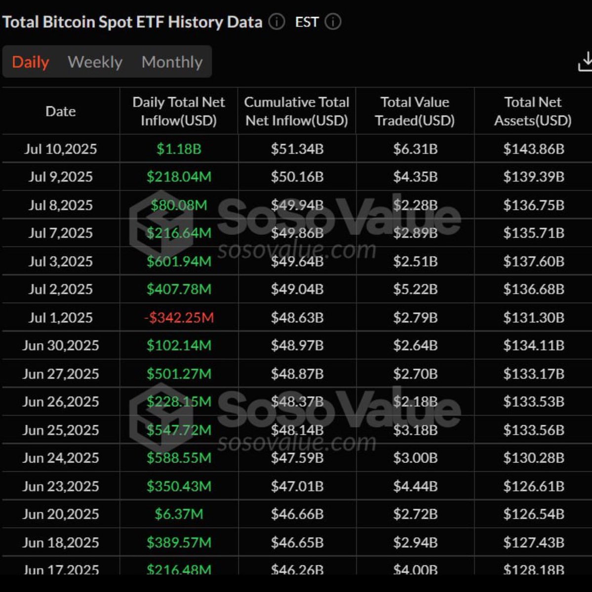The height and width of the screenshot is (592, 592).
Task: Select the $143.86B net assets cell
Action: (534, 149)
